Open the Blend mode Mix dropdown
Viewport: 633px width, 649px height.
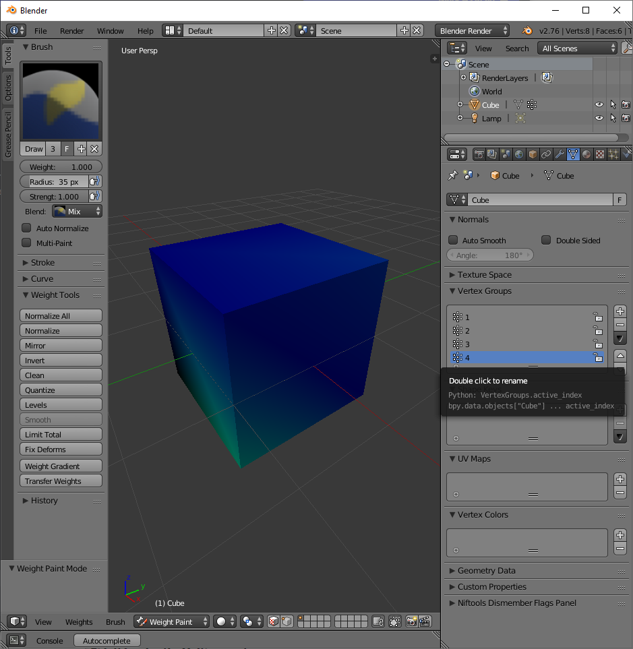(x=77, y=211)
